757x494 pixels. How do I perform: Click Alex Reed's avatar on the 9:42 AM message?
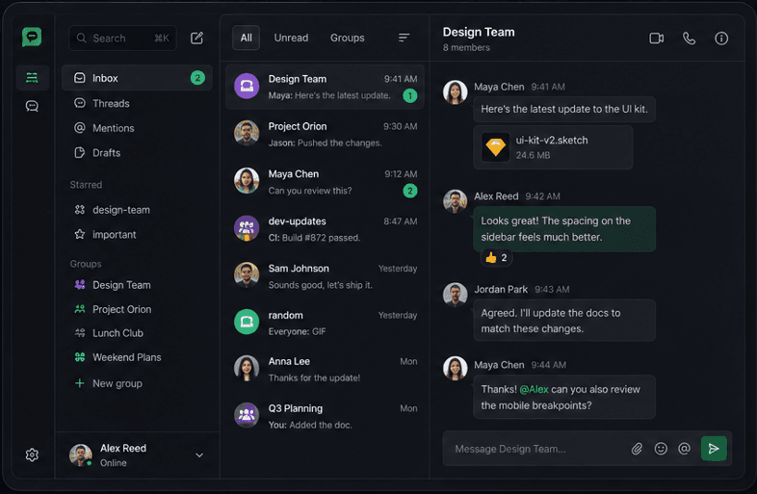click(455, 201)
